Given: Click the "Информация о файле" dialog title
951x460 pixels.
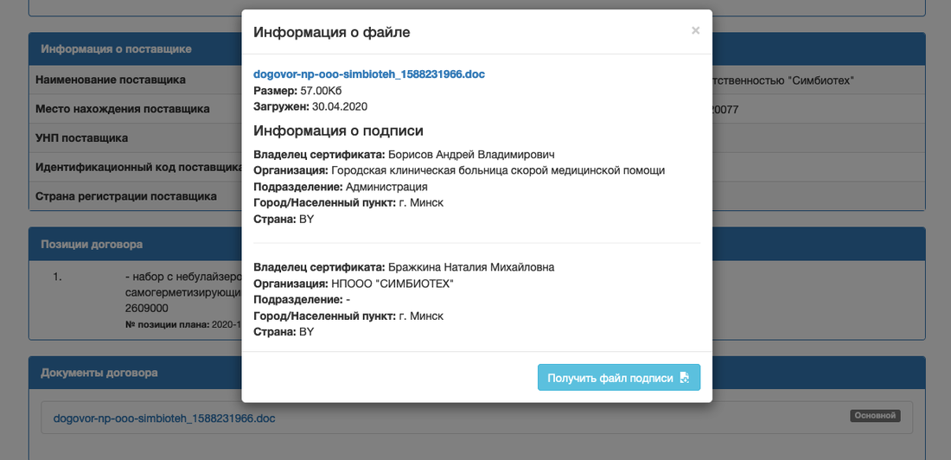Looking at the screenshot, I should click(x=331, y=33).
